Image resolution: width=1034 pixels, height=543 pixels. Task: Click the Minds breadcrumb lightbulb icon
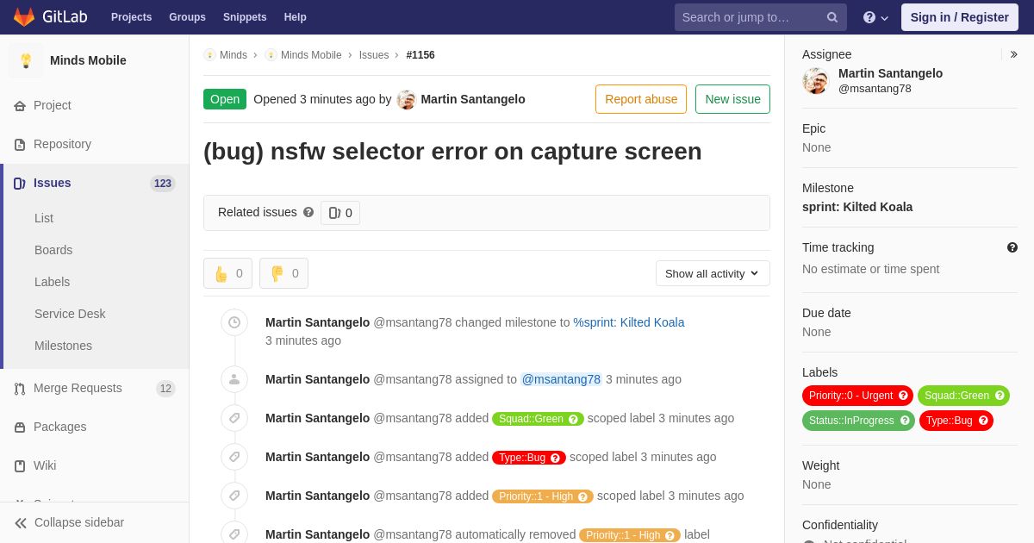(x=209, y=55)
